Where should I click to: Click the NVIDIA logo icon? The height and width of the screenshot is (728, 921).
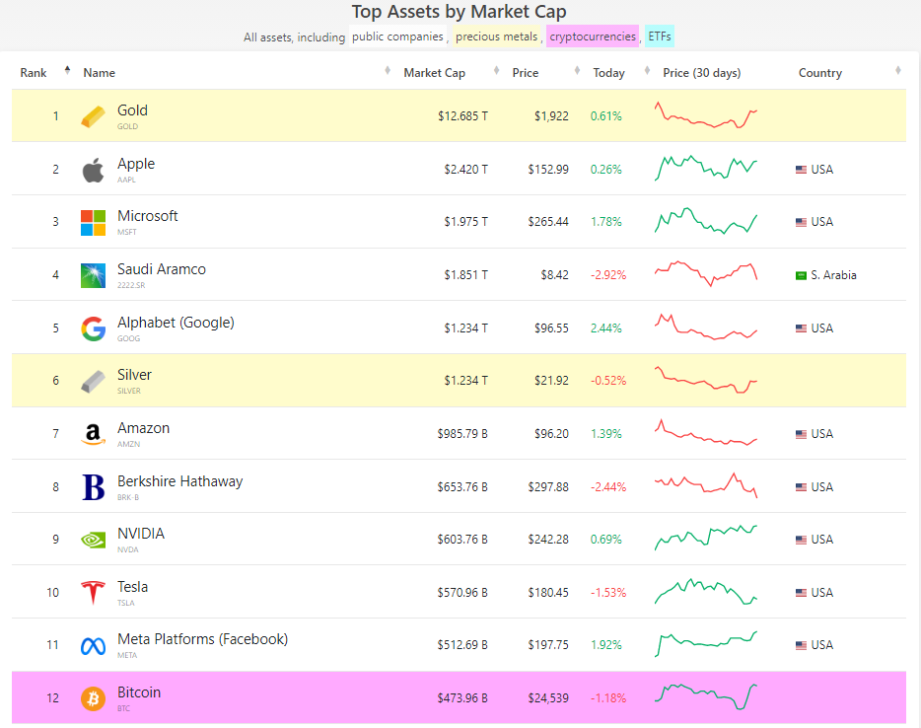93,540
